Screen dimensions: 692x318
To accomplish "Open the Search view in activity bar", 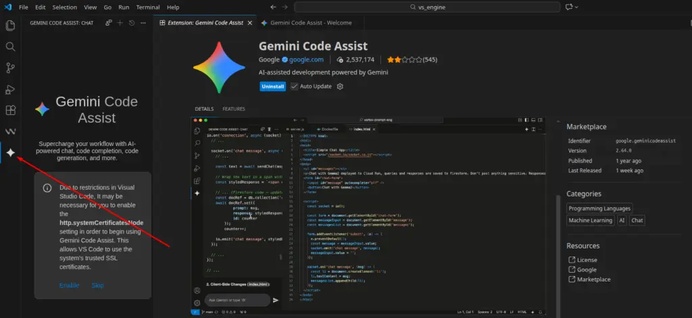I will tap(10, 47).
